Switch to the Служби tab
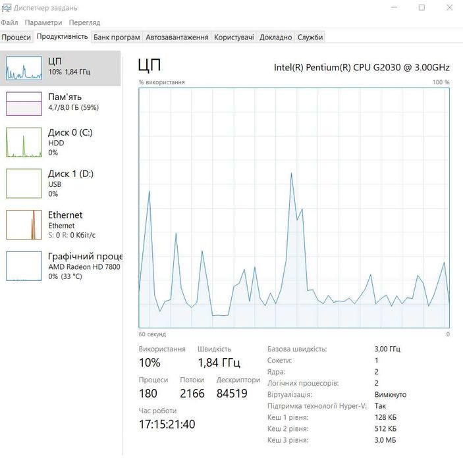Image resolution: width=463 pixels, height=460 pixels. coord(310,38)
